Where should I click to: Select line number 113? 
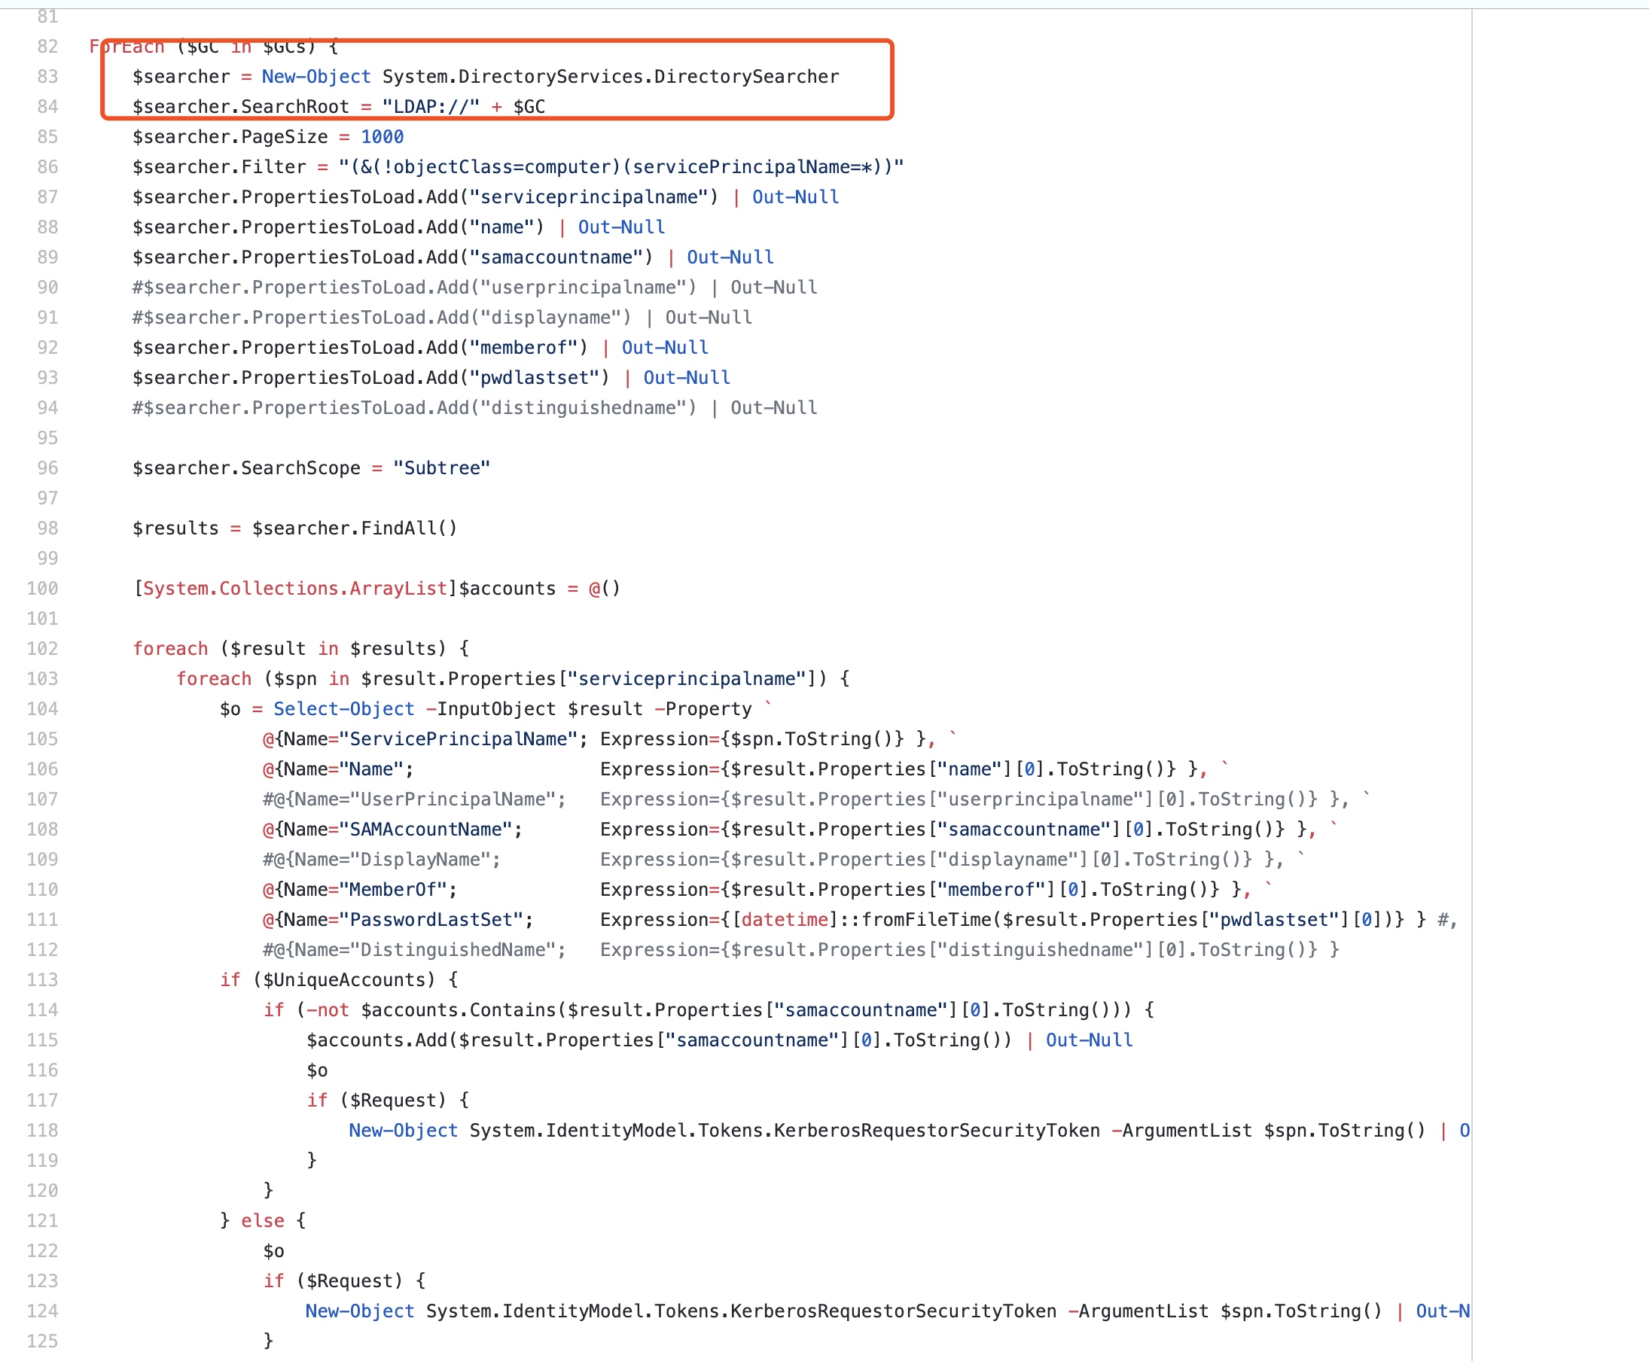coord(42,980)
